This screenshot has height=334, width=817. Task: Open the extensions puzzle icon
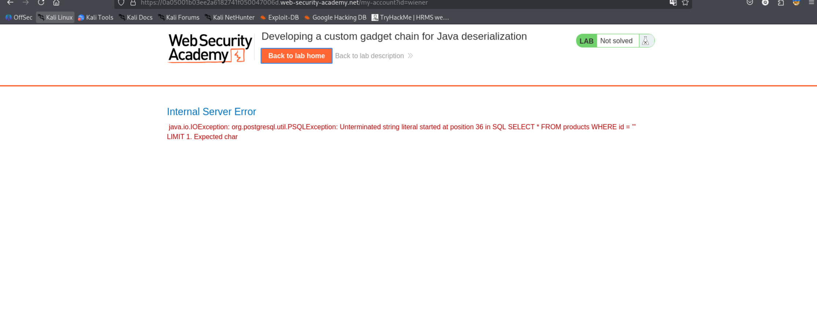point(781,3)
